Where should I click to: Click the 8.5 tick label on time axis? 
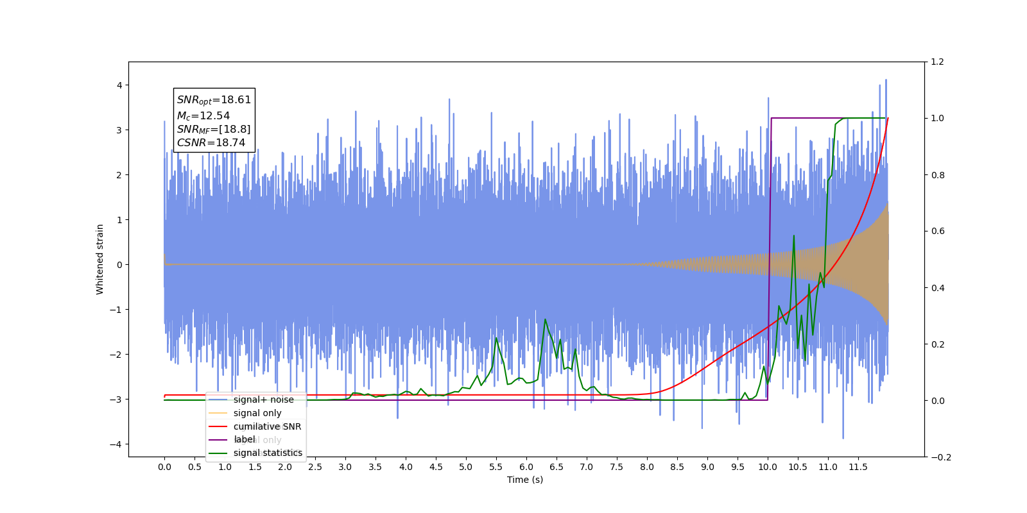[x=677, y=467]
